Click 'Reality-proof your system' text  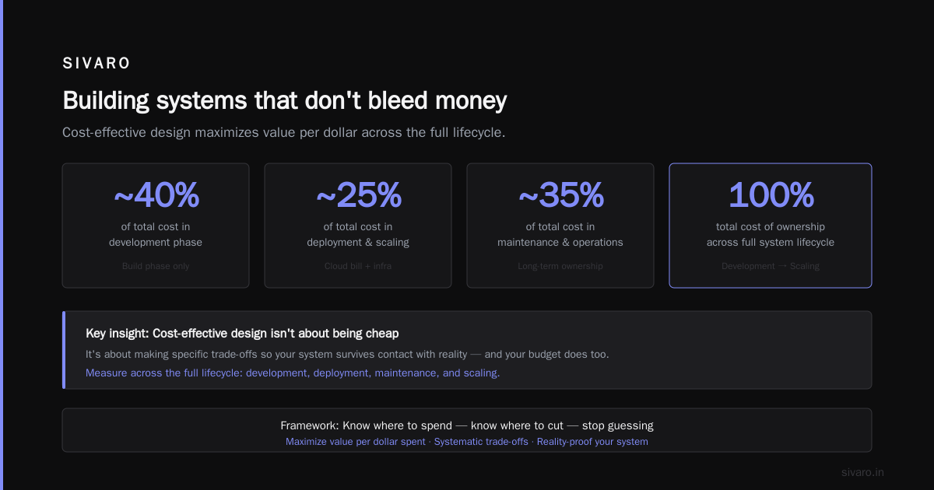[592, 442]
